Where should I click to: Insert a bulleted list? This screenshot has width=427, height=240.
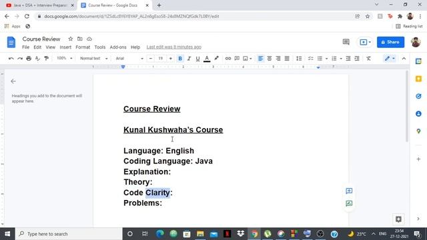[320, 59]
